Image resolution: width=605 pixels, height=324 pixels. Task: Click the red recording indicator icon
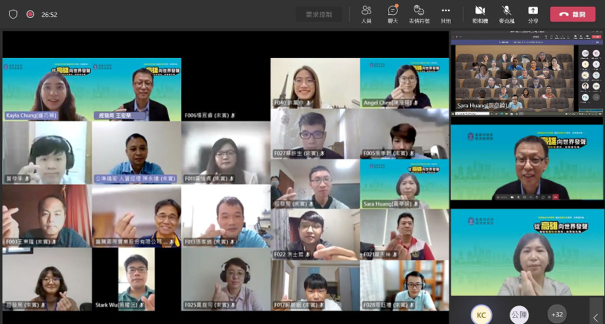(30, 14)
